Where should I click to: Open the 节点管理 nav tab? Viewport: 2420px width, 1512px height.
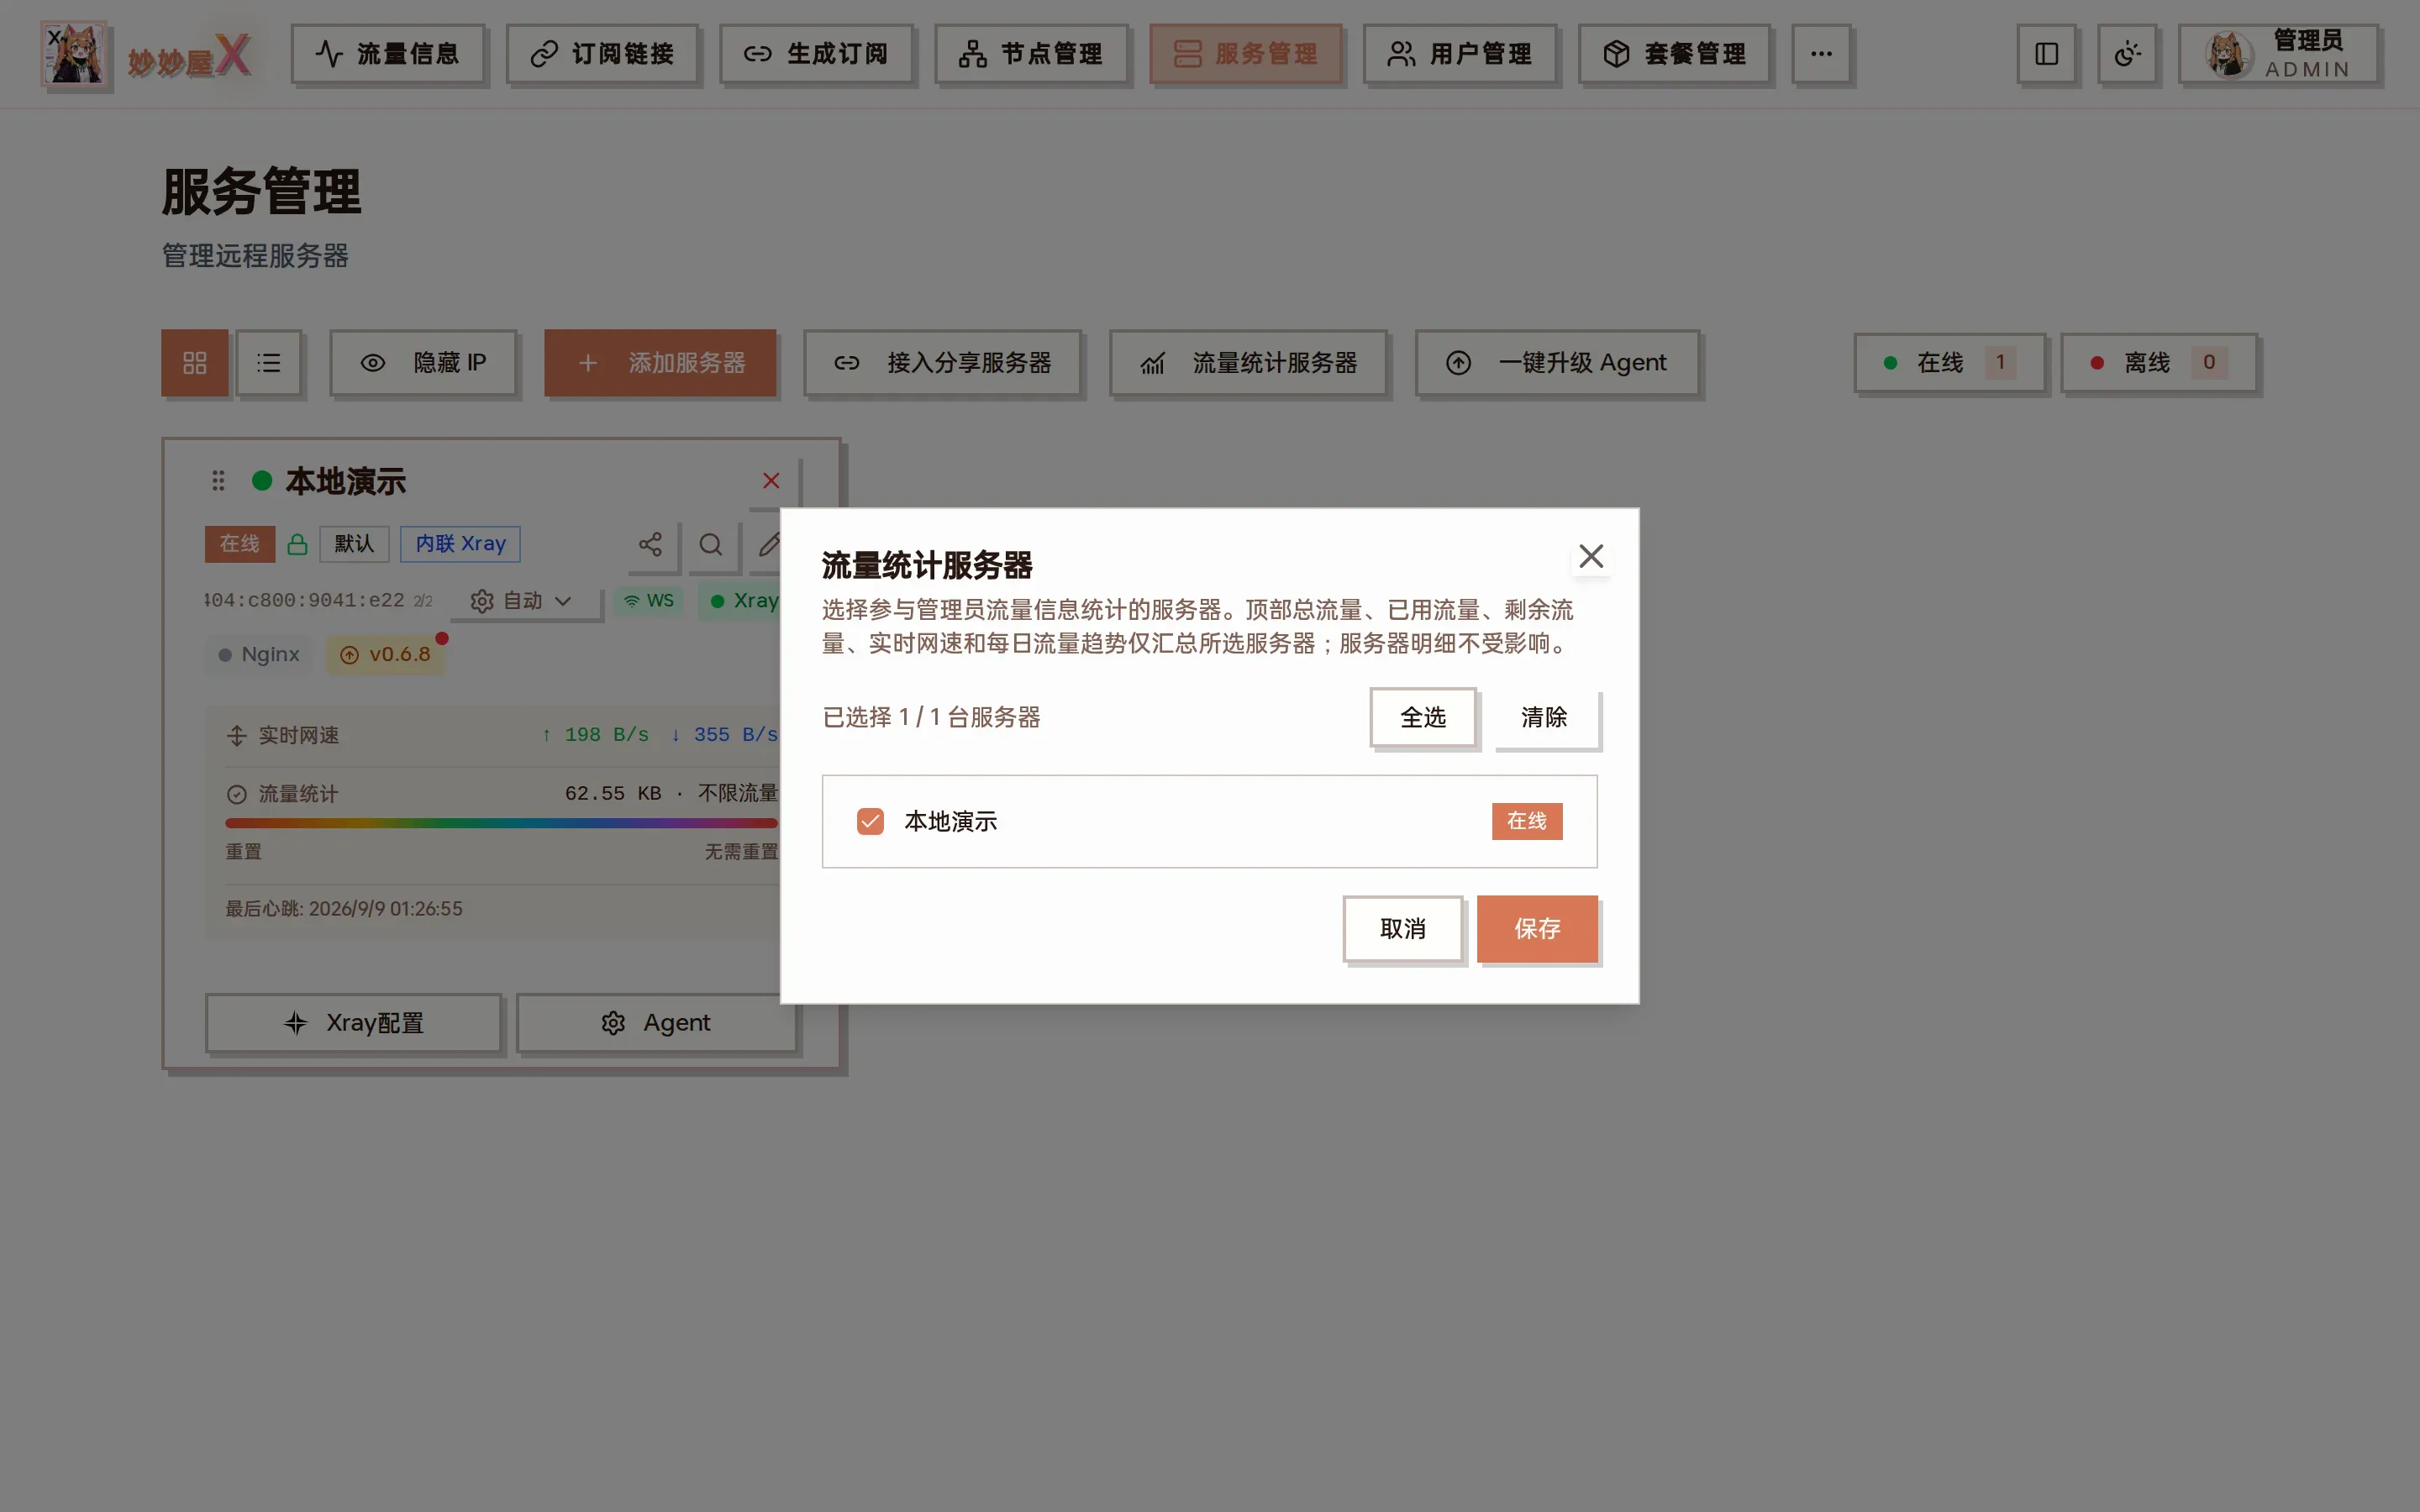pyautogui.click(x=1031, y=54)
